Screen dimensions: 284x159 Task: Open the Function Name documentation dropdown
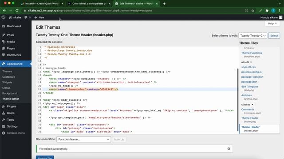pyautogui.click(x=84, y=140)
